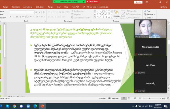The width and height of the screenshot is (170, 109).
Task: Open Comments pane from status bar
Action: click(x=113, y=98)
